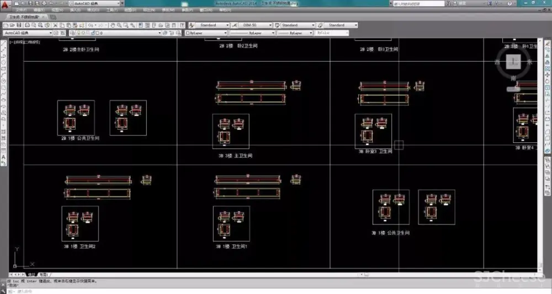Click the Text Style icon beside Standard

(x=192, y=25)
